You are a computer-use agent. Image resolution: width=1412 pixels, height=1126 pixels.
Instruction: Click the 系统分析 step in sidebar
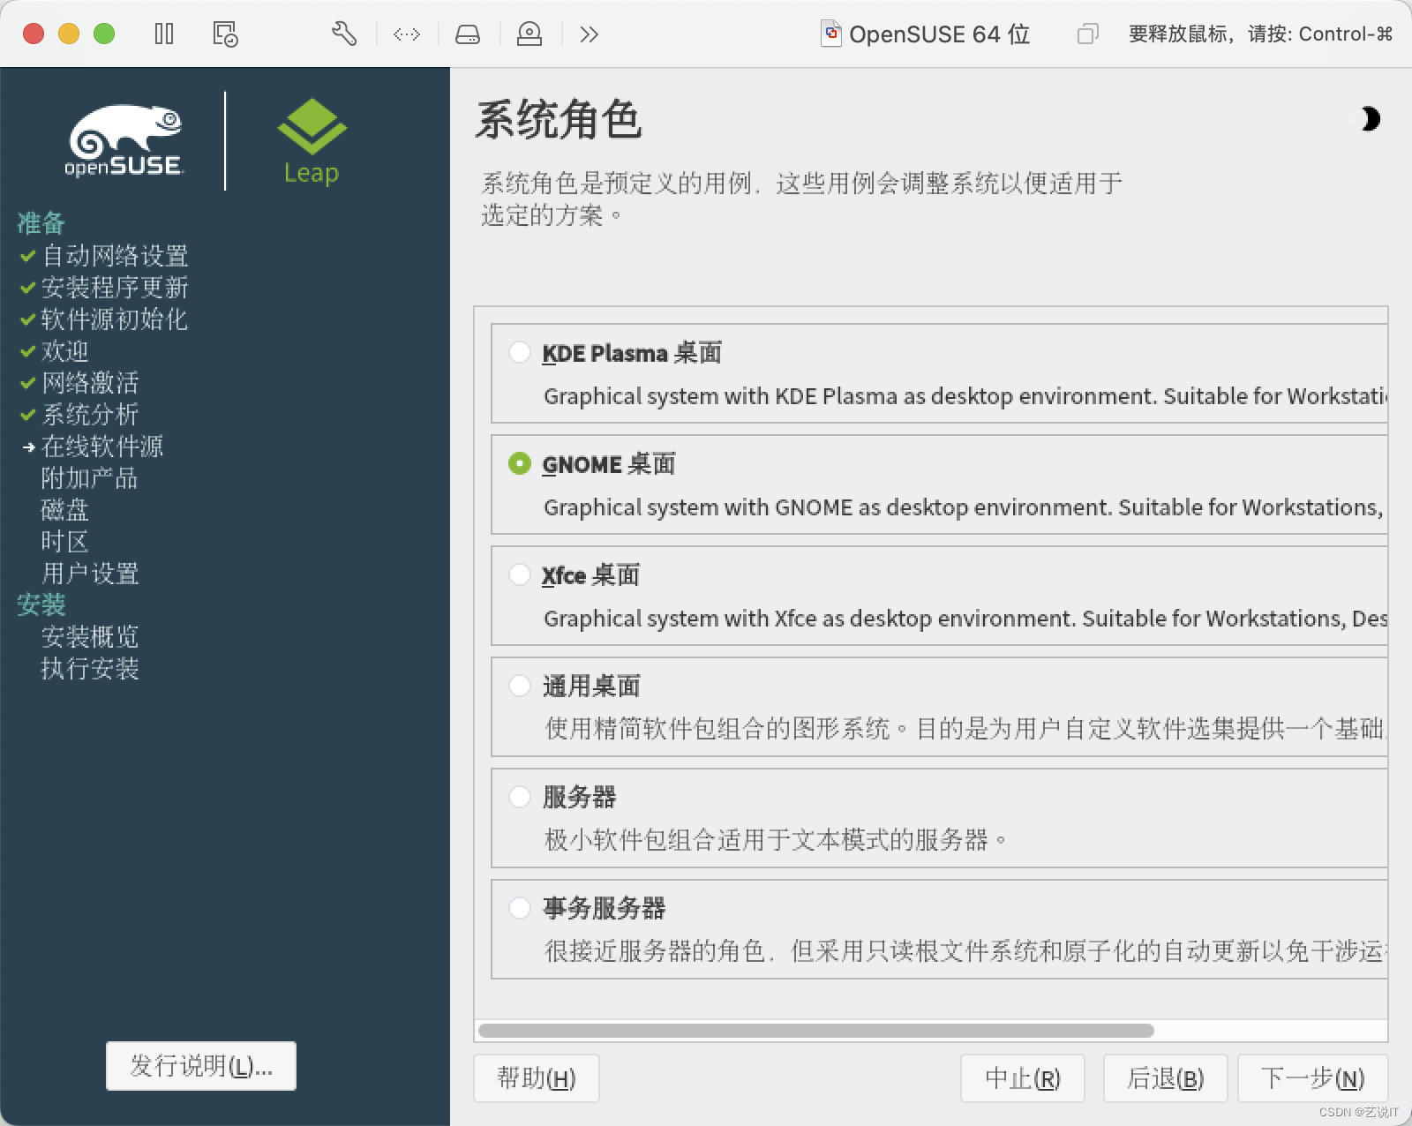tap(90, 415)
